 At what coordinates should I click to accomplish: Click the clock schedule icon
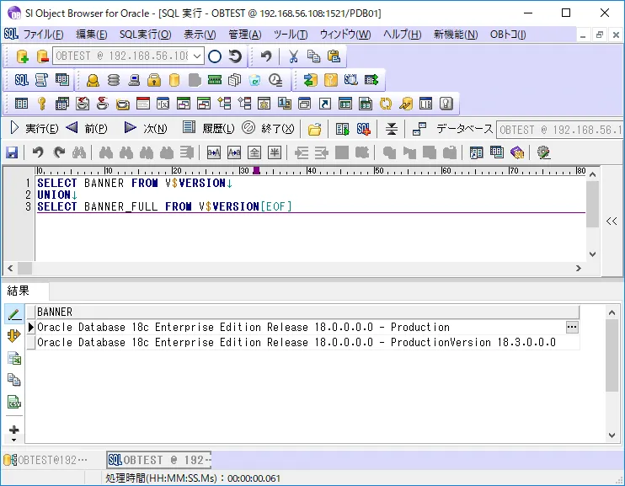pyautogui.click(x=275, y=80)
